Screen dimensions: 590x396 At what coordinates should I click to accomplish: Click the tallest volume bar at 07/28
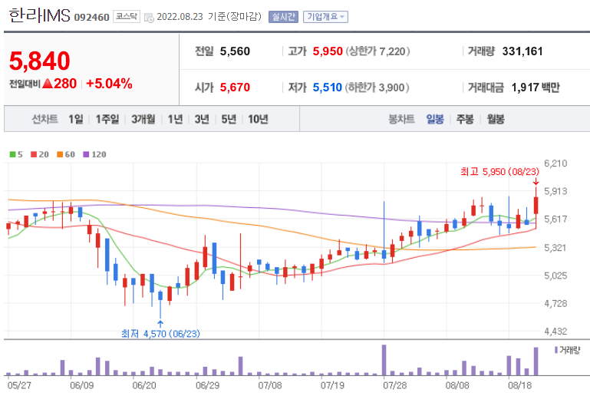[x=384, y=360]
